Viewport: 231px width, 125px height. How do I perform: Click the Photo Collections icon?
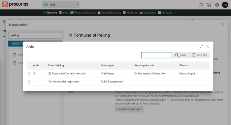[72, 13]
